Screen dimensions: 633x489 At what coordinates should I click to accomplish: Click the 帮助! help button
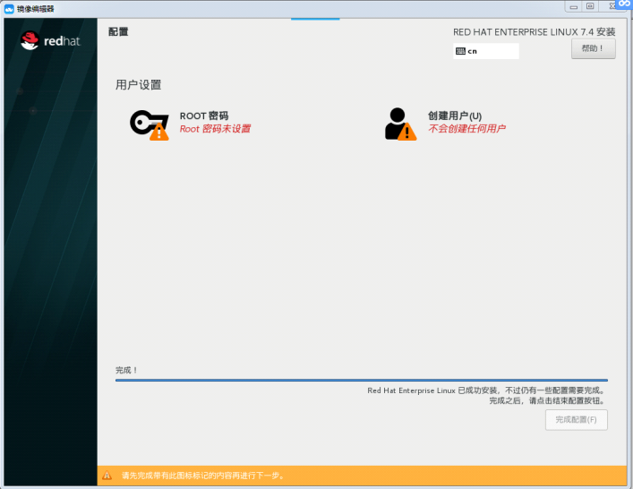pos(593,49)
